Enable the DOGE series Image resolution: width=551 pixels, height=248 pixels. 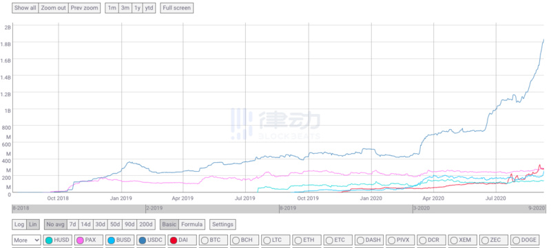click(x=525, y=240)
